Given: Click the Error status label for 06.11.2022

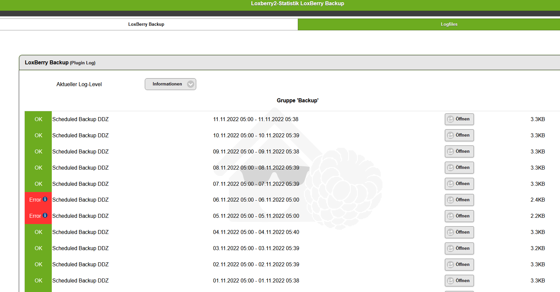Looking at the screenshot, I should (35, 200).
